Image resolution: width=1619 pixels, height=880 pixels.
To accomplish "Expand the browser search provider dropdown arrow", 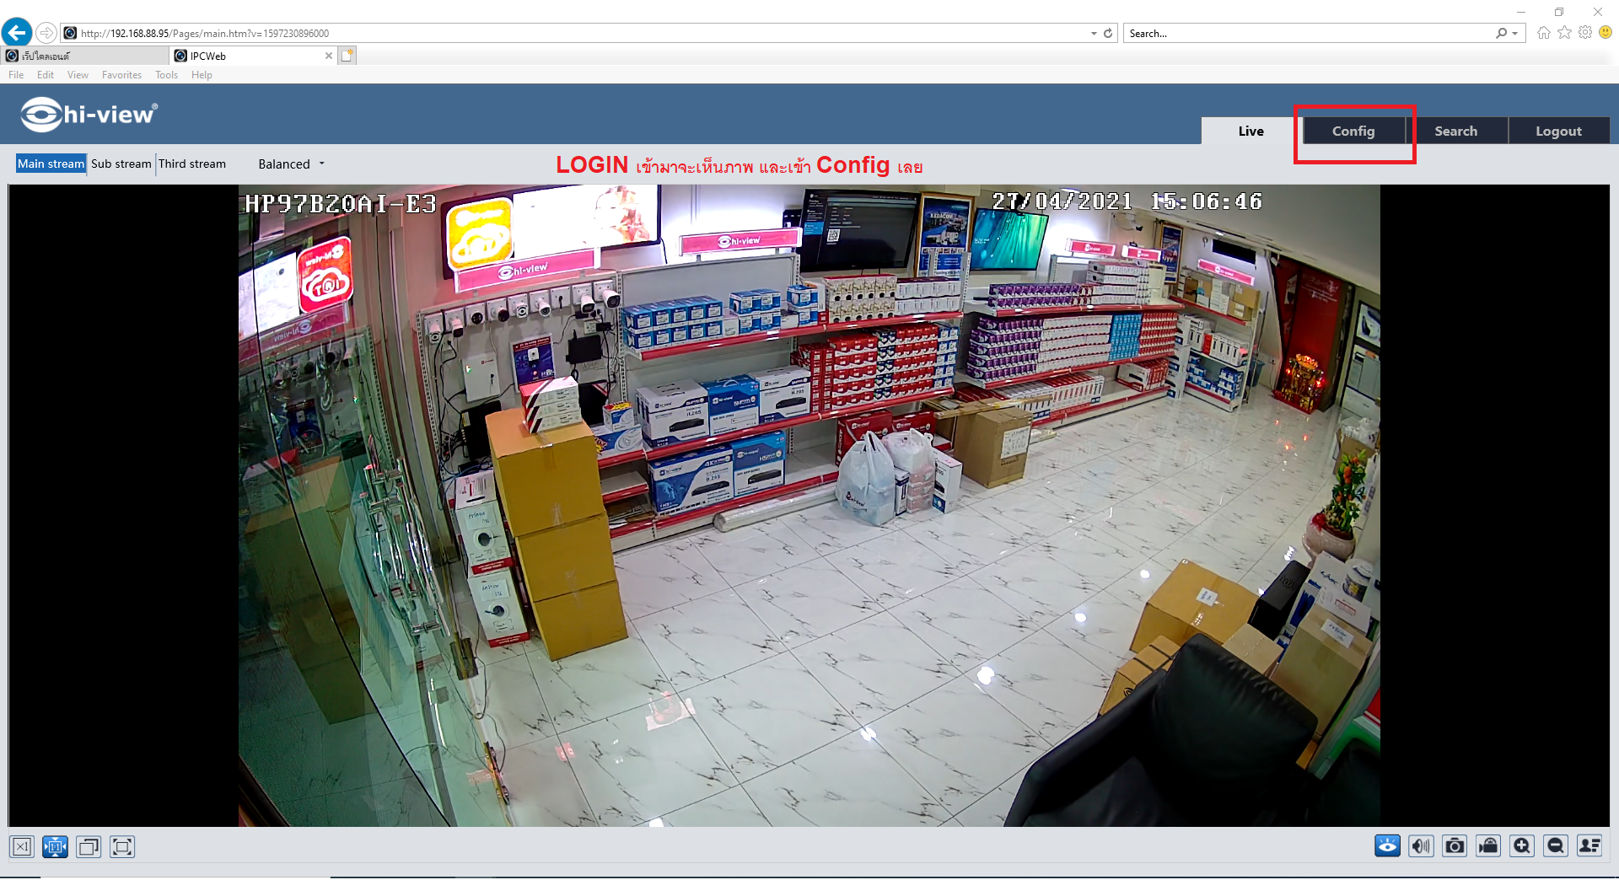I will click(x=1515, y=34).
